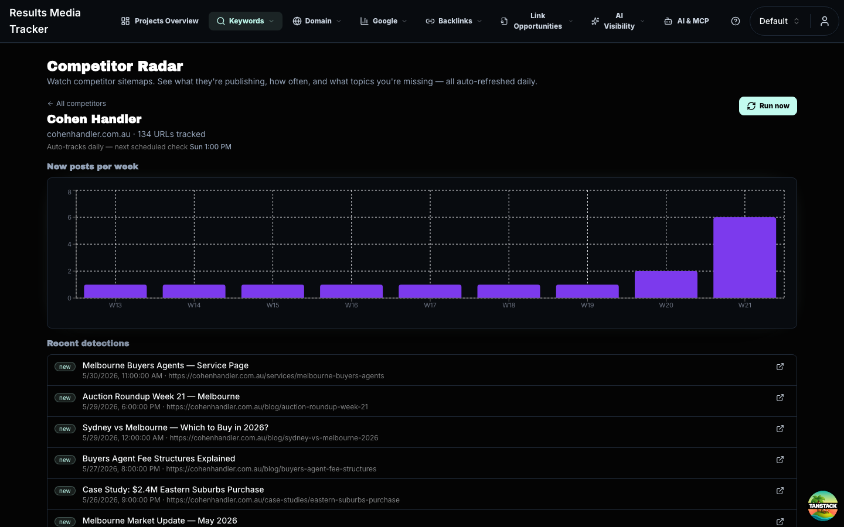This screenshot has width=844, height=527.
Task: Click the melbourne-buyers-agents URL line
Action: click(233, 376)
